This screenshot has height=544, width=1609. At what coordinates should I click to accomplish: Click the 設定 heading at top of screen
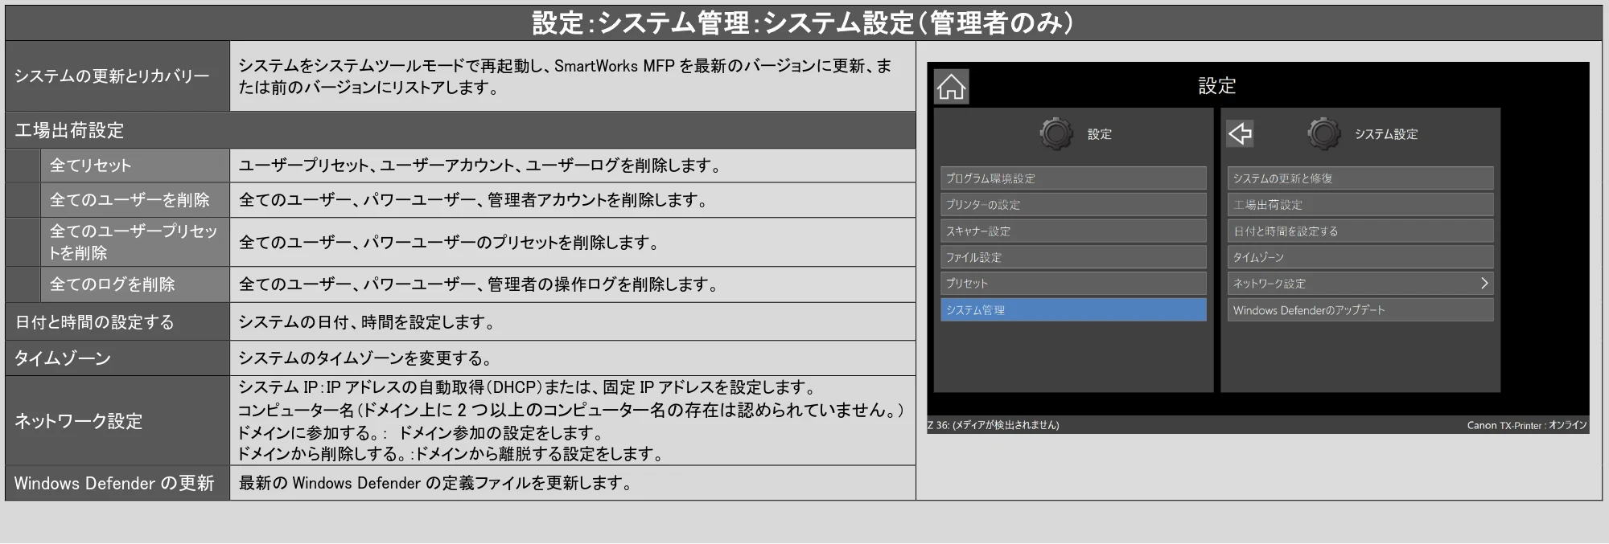1216,86
